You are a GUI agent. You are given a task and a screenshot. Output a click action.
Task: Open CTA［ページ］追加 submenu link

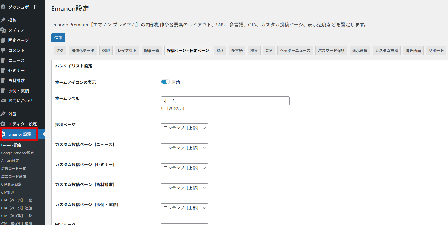[x=16, y=208]
